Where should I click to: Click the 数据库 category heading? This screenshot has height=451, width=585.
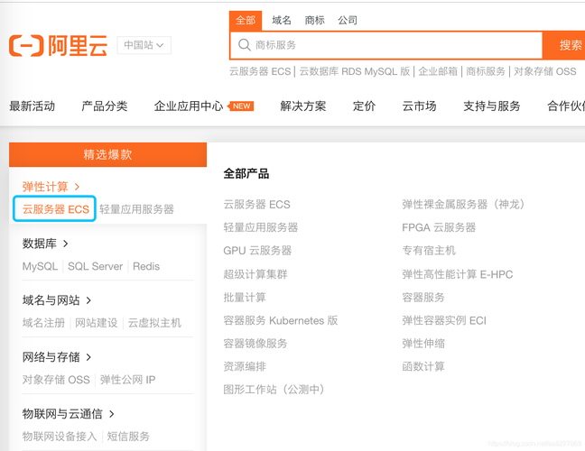click(x=40, y=244)
